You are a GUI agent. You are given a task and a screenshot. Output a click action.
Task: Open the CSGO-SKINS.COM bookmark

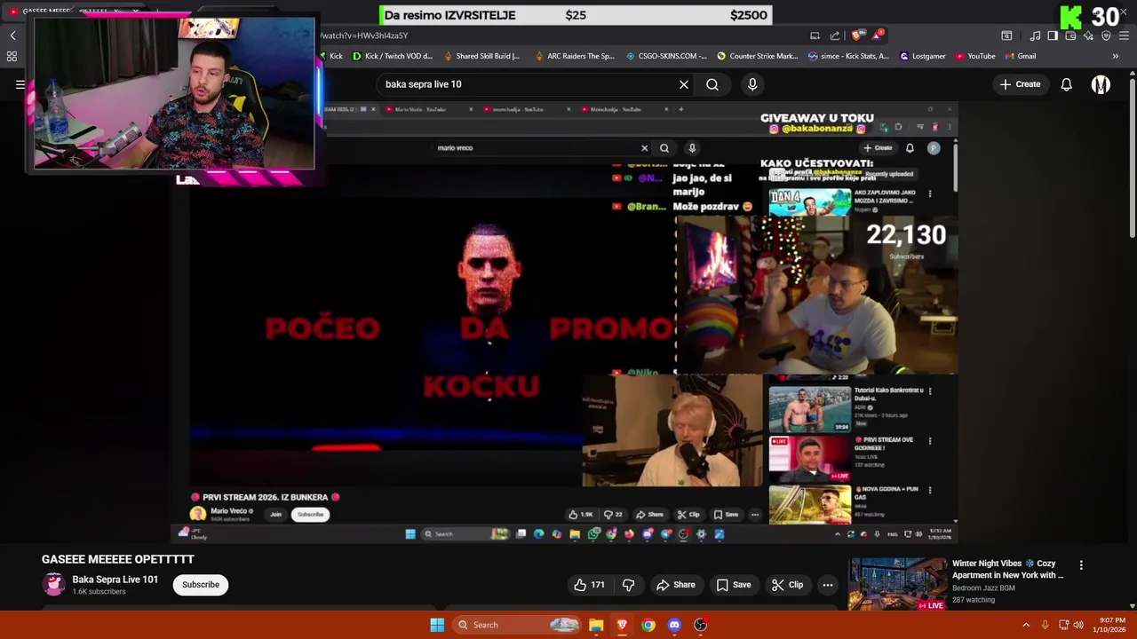[x=666, y=56]
